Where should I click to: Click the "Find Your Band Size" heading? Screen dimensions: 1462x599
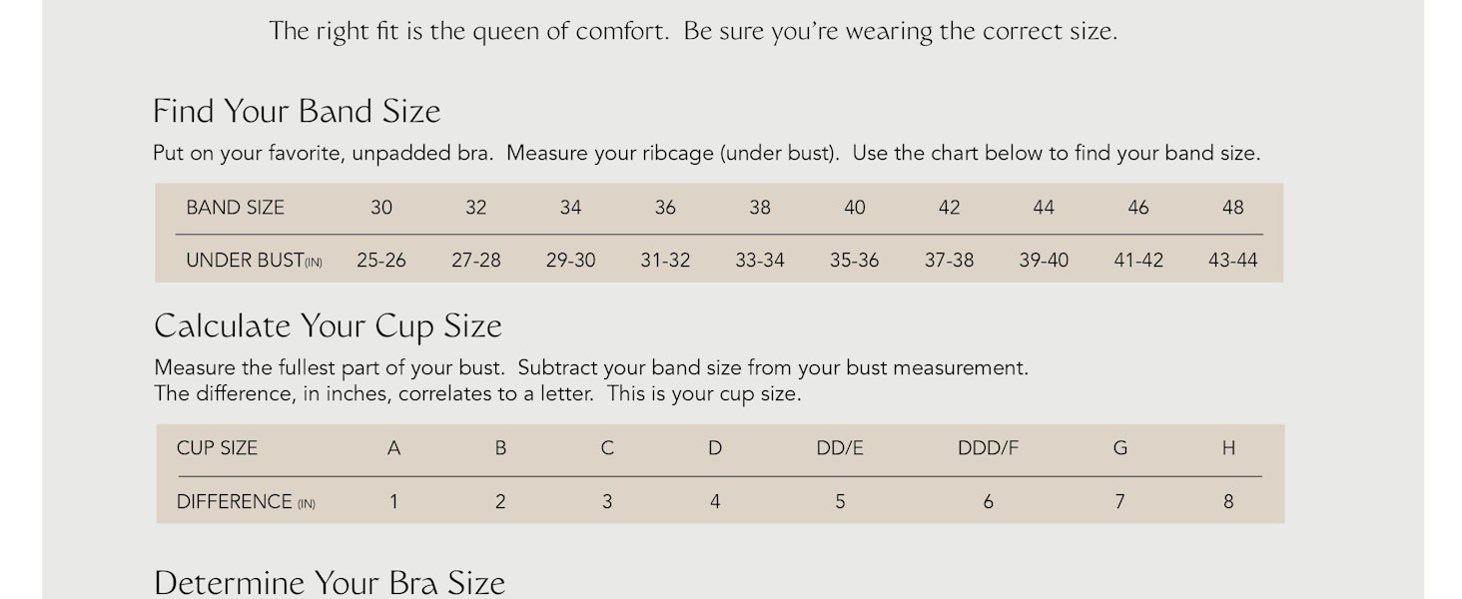(297, 111)
